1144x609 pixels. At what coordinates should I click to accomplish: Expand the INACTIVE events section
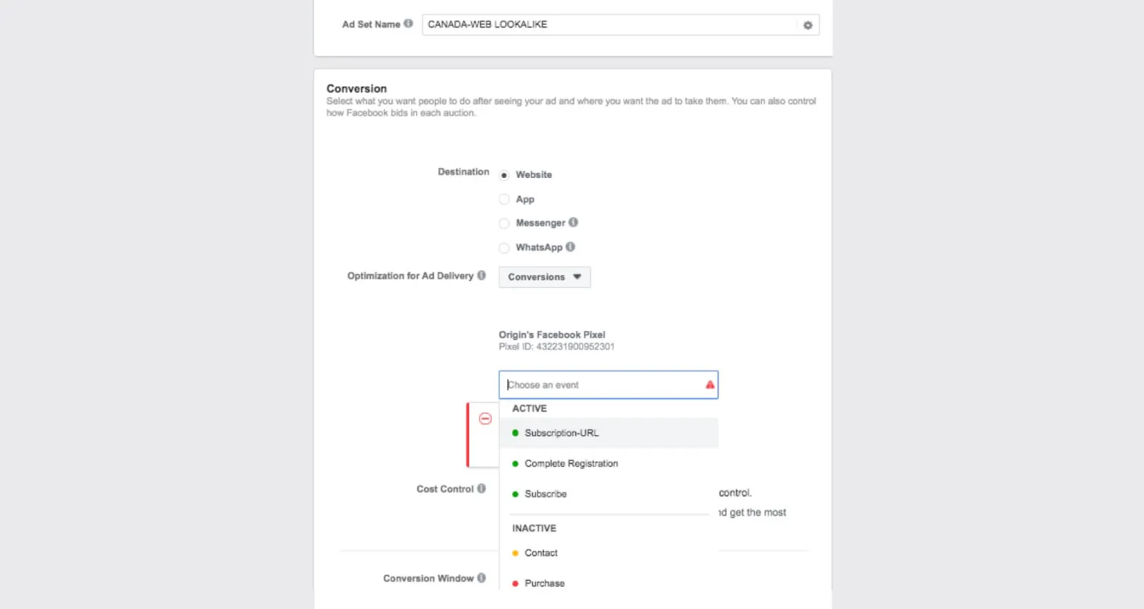(x=533, y=528)
